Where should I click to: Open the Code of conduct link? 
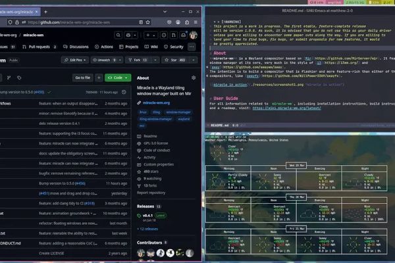(157, 151)
